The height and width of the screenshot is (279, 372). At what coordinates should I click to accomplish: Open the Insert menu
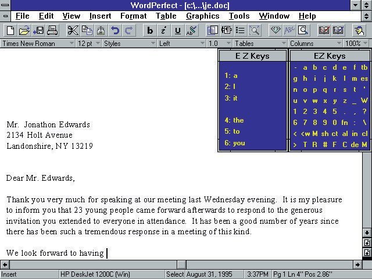tap(100, 16)
